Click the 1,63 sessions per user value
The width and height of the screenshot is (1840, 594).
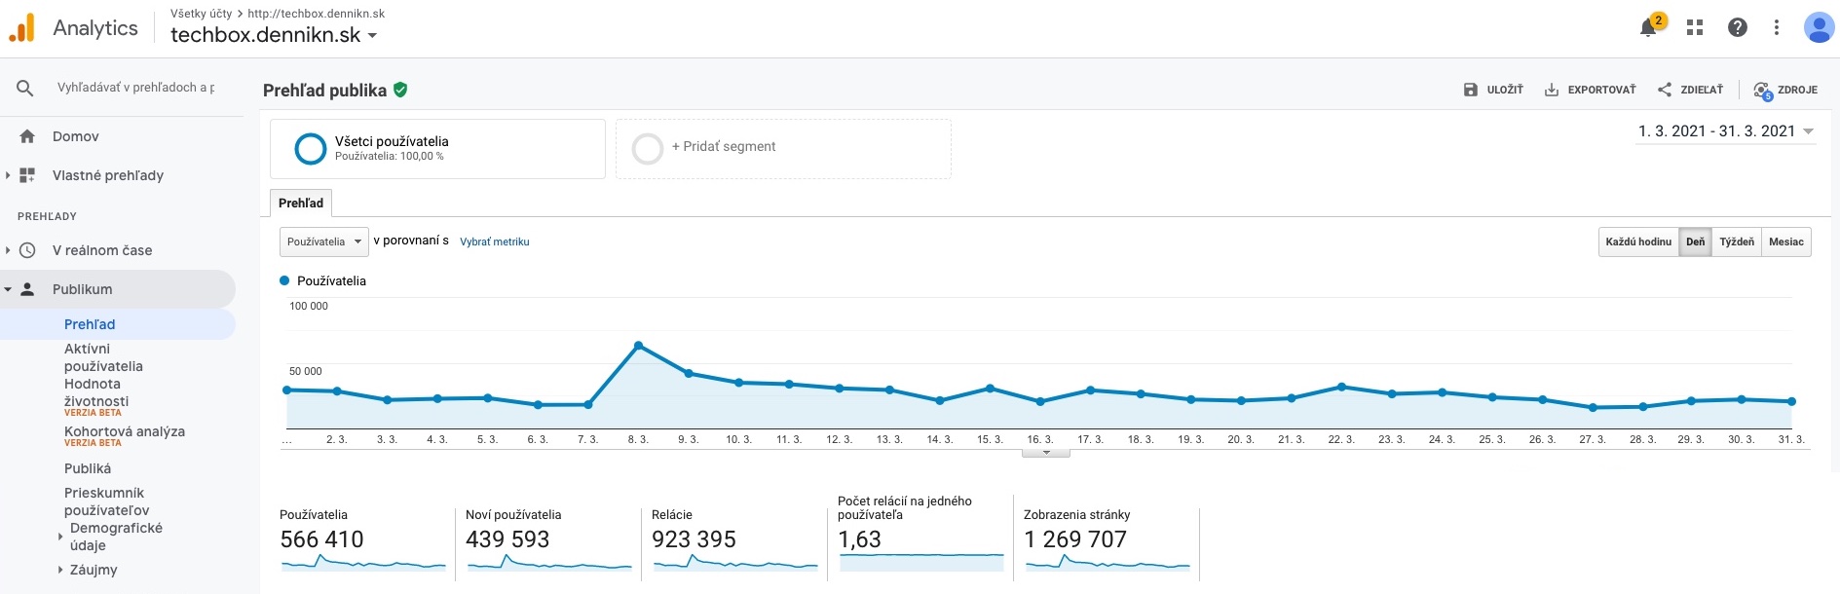859,539
